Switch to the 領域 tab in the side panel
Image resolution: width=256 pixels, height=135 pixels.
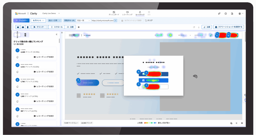pos(25,35)
